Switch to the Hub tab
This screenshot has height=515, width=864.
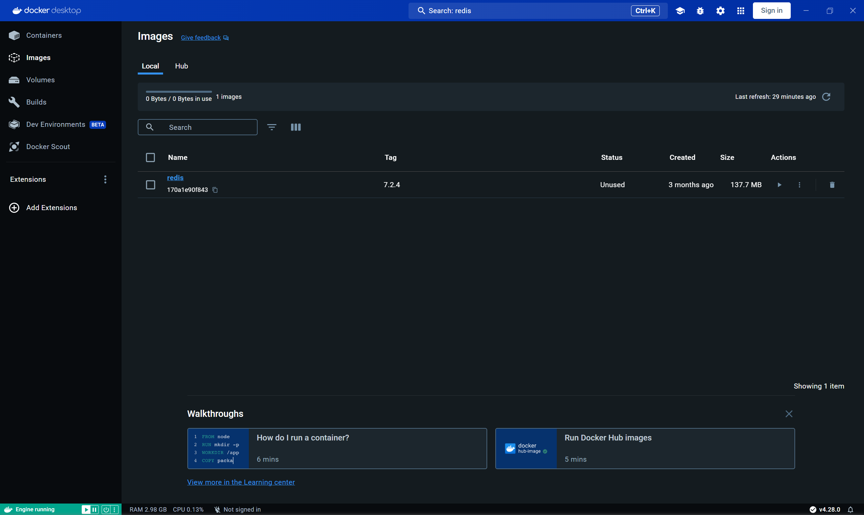click(181, 66)
